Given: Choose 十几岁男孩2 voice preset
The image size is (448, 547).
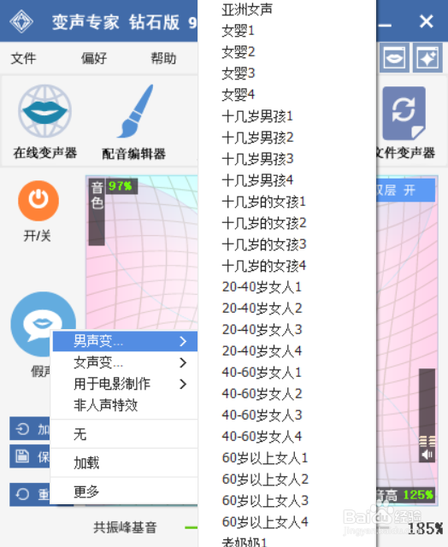Looking at the screenshot, I should coord(257,138).
